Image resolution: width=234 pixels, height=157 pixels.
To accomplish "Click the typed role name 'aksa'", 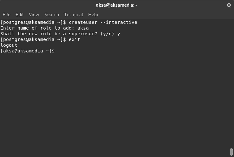I will [x=83, y=28].
